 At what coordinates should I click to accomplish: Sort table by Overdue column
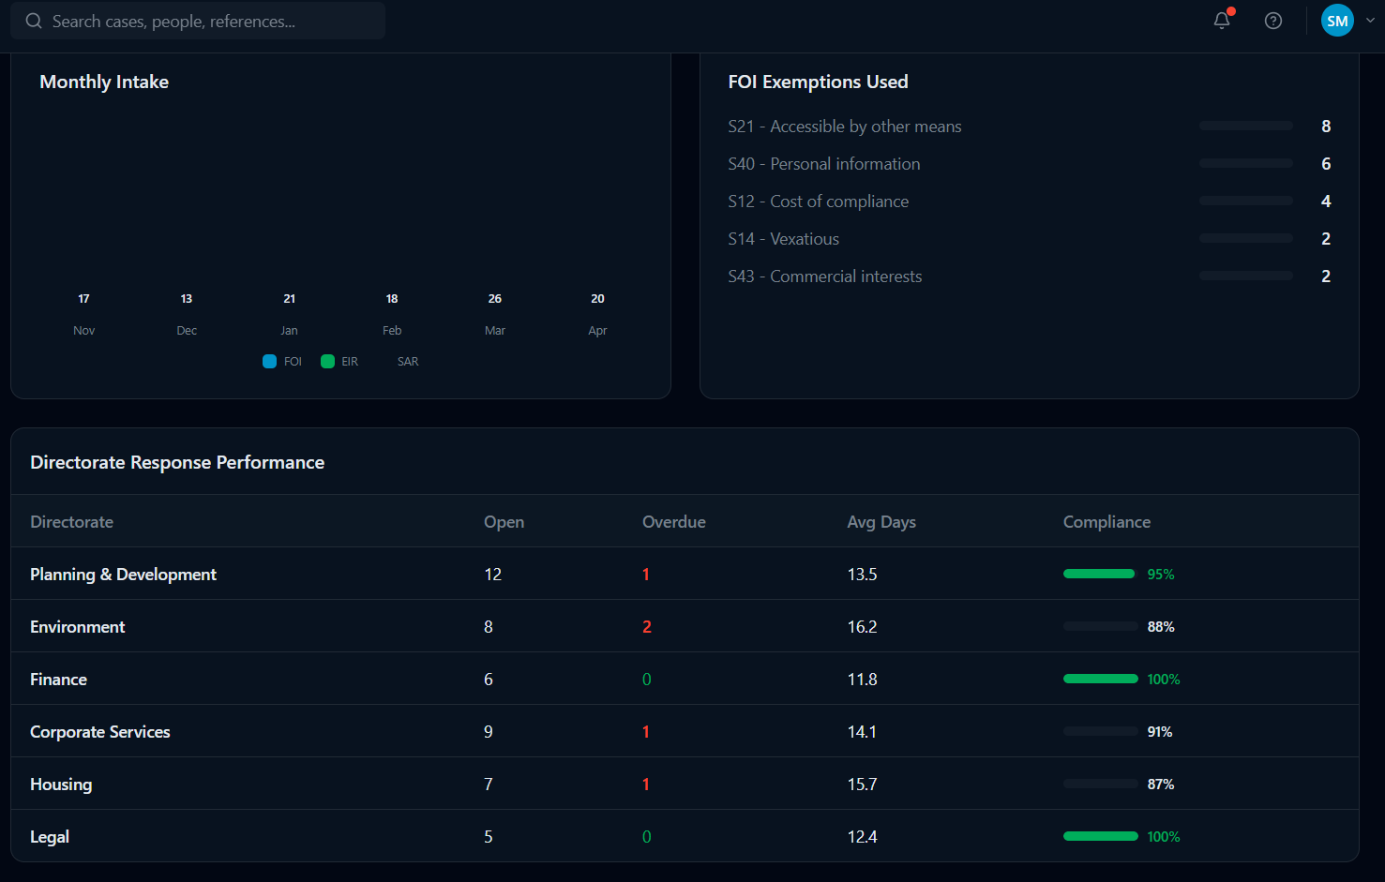point(673,522)
